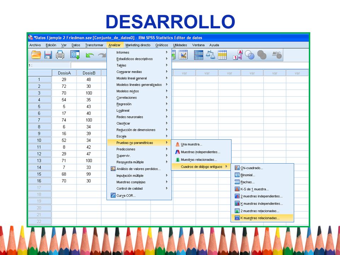Open the Edición menu
The image size is (340, 255).
(51, 45)
